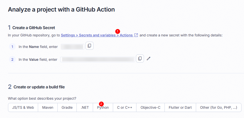
Task: Select Flutter or Dart project option
Action: 180,107
